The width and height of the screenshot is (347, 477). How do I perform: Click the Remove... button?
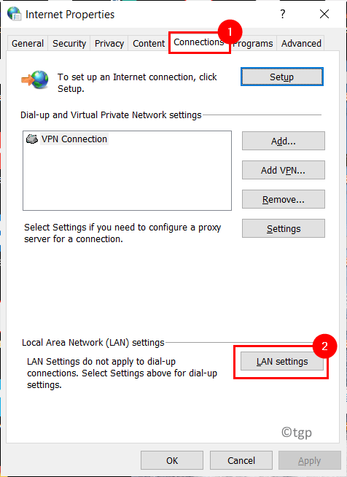point(284,199)
